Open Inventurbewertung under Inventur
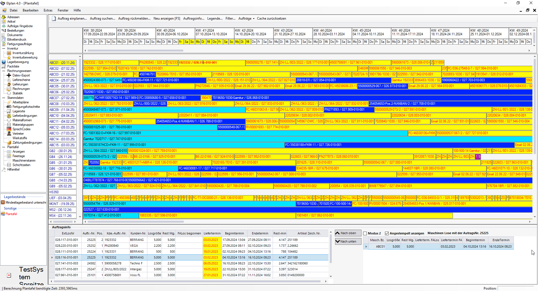Screen dimensions: 538x291 click(25, 57)
